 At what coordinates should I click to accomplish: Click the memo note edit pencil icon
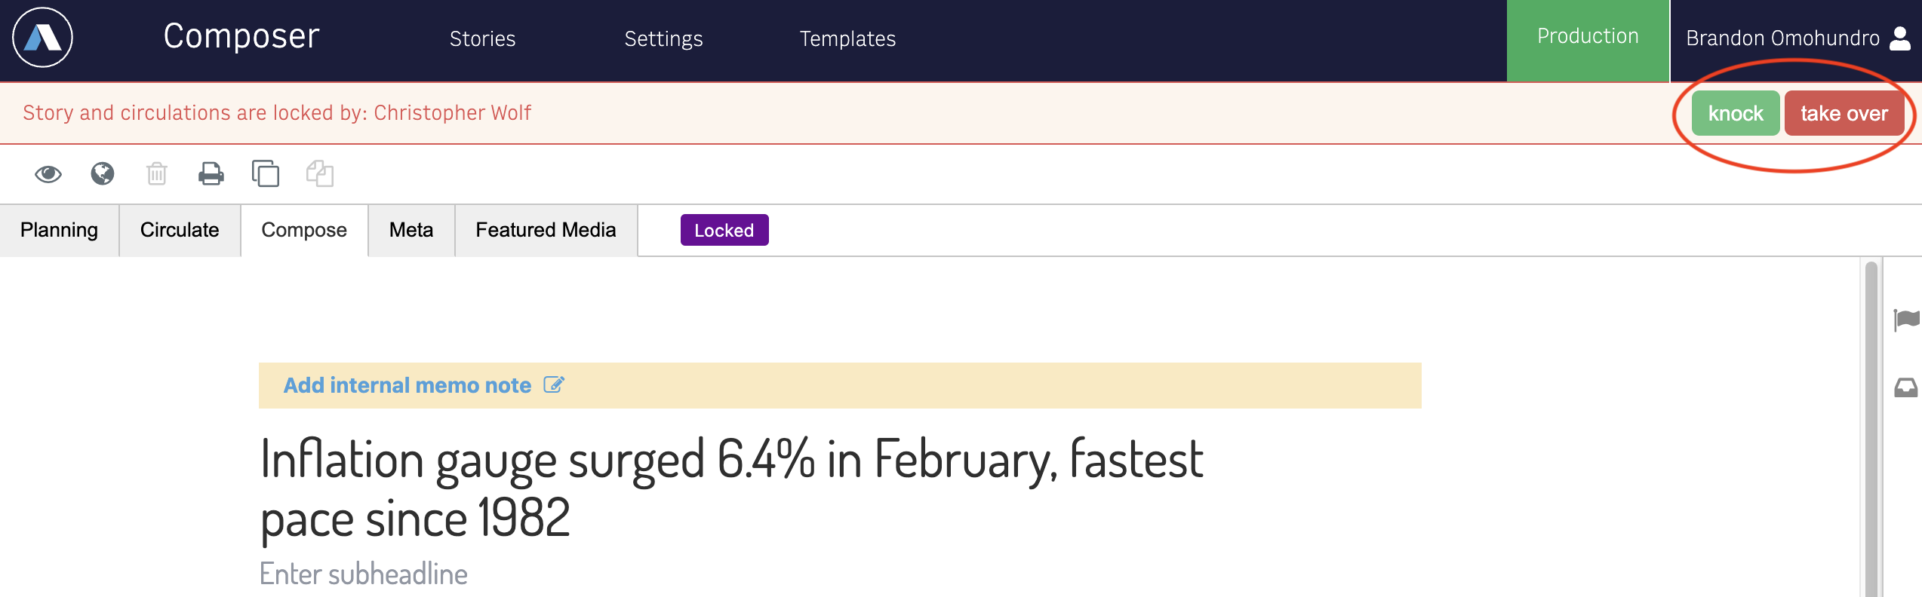click(x=554, y=385)
